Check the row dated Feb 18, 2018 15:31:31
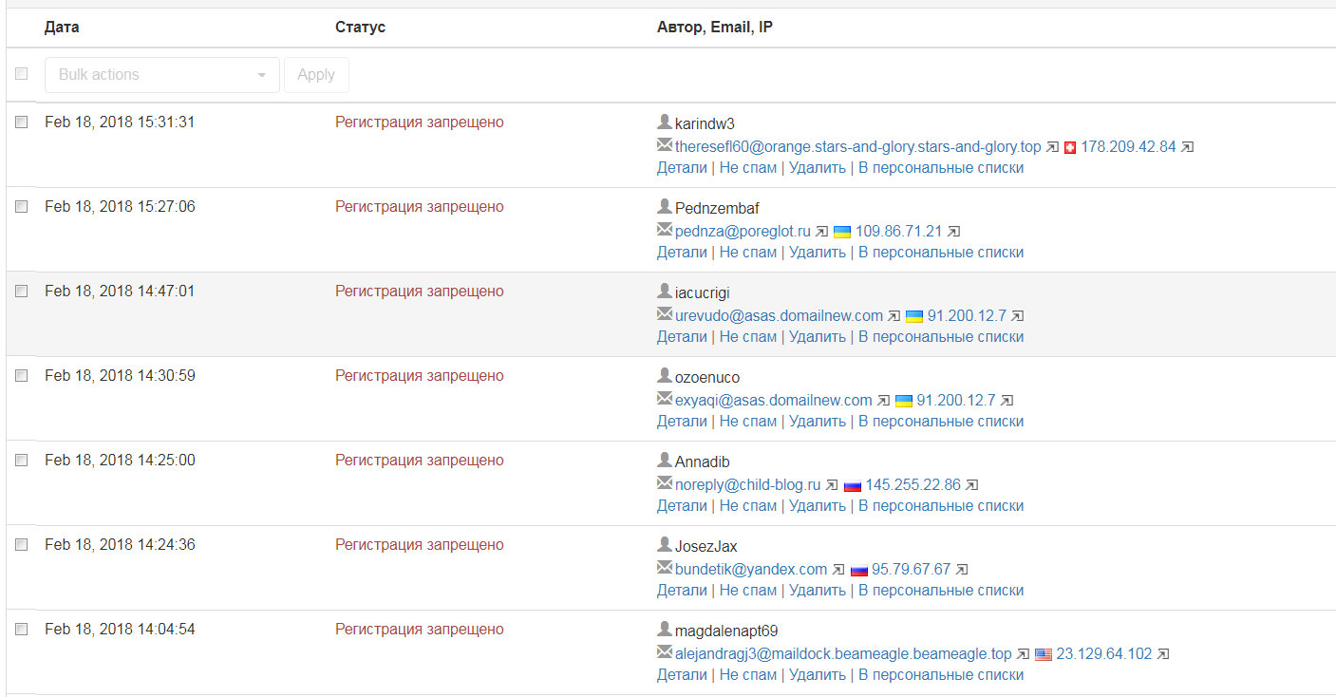Image resolution: width=1336 pixels, height=697 pixels. point(22,122)
